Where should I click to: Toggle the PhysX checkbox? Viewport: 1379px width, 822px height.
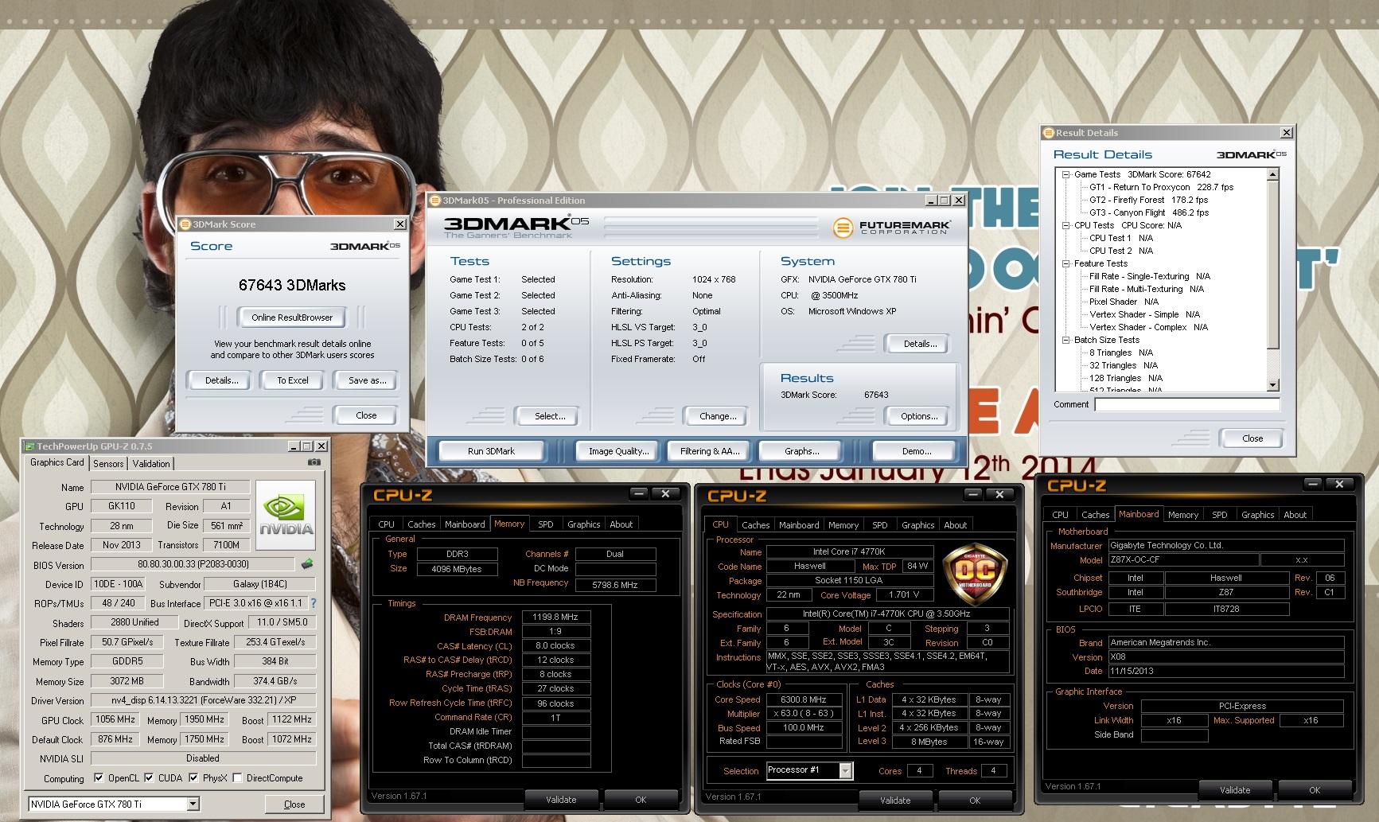[193, 778]
